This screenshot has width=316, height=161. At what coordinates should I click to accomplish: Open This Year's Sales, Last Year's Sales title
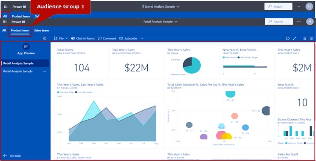pos(80,85)
